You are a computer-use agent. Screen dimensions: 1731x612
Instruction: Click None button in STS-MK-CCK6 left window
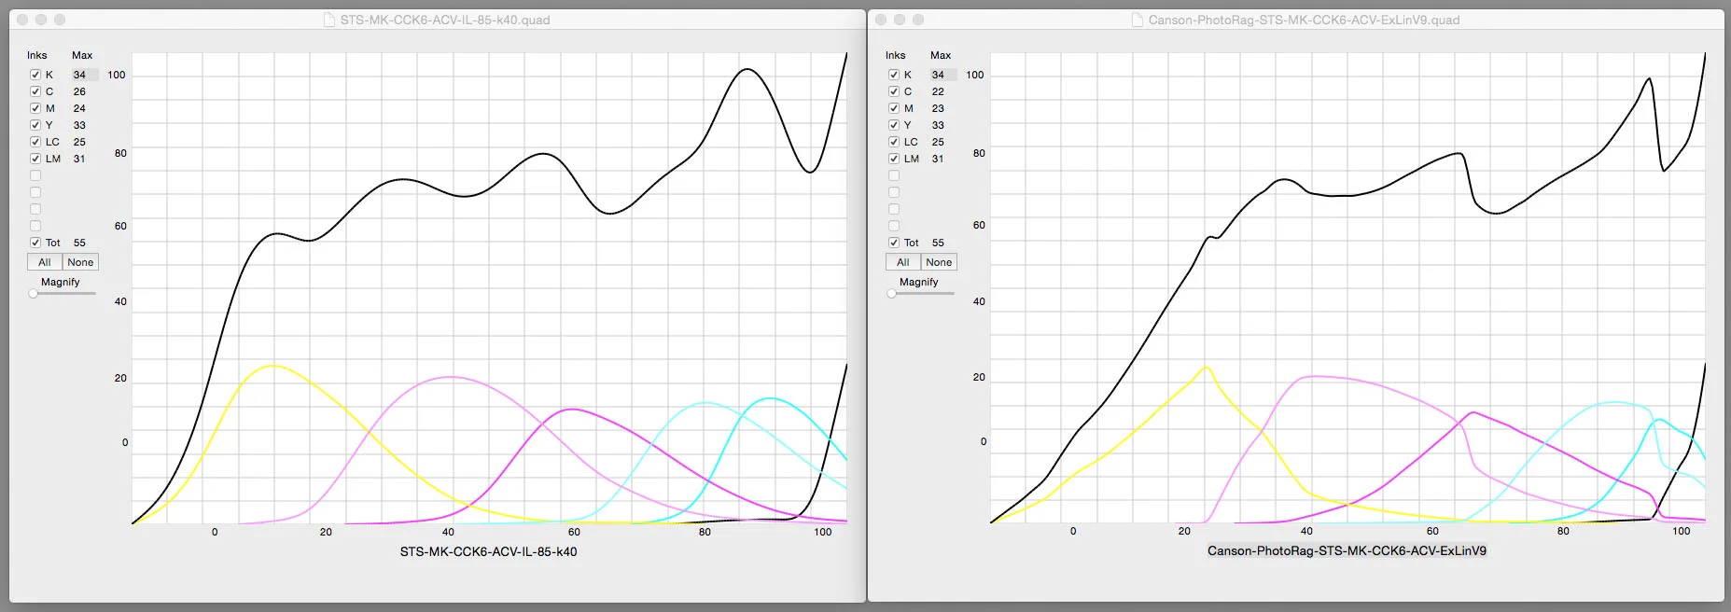click(80, 262)
